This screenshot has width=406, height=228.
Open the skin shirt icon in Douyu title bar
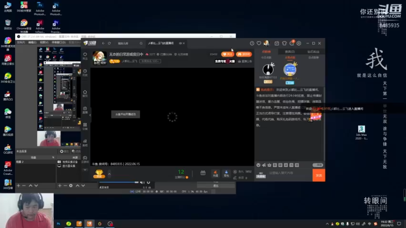[x=284, y=43]
